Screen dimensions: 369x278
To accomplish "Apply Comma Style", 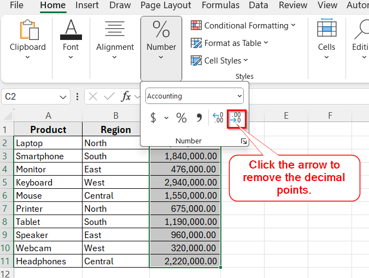I will pyautogui.click(x=199, y=118).
